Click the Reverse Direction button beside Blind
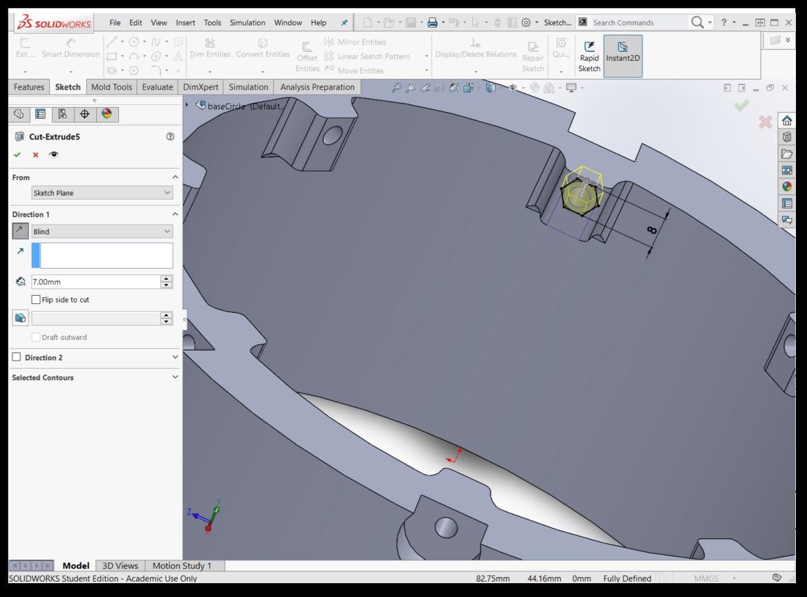807x597 pixels. click(21, 231)
